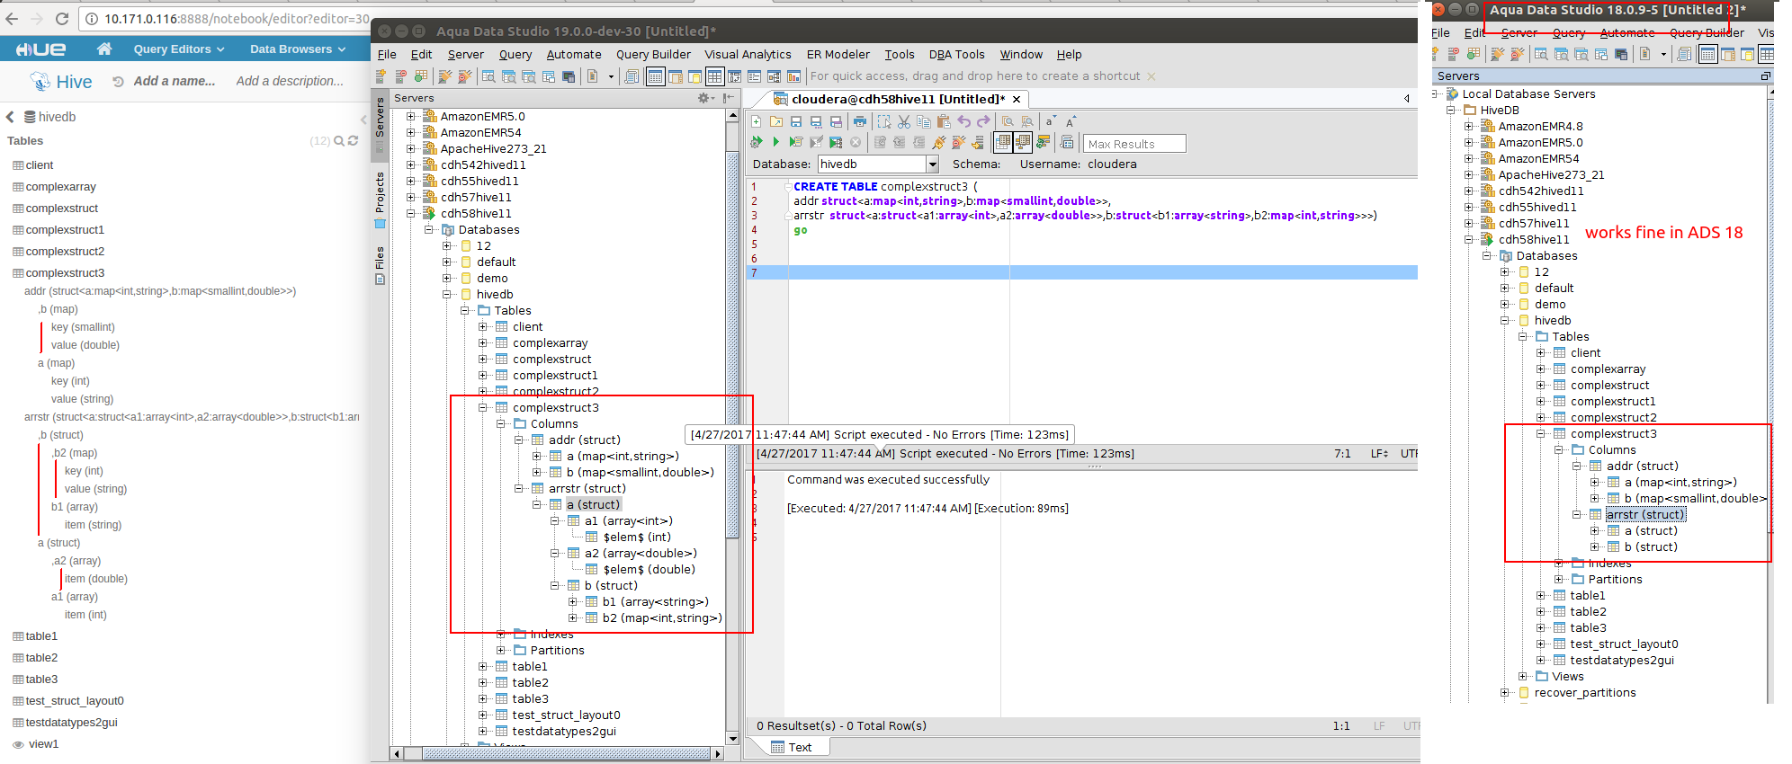The width and height of the screenshot is (1792, 764).
Task: Expand recover_partitions in ADS 18 tree
Action: [1505, 692]
